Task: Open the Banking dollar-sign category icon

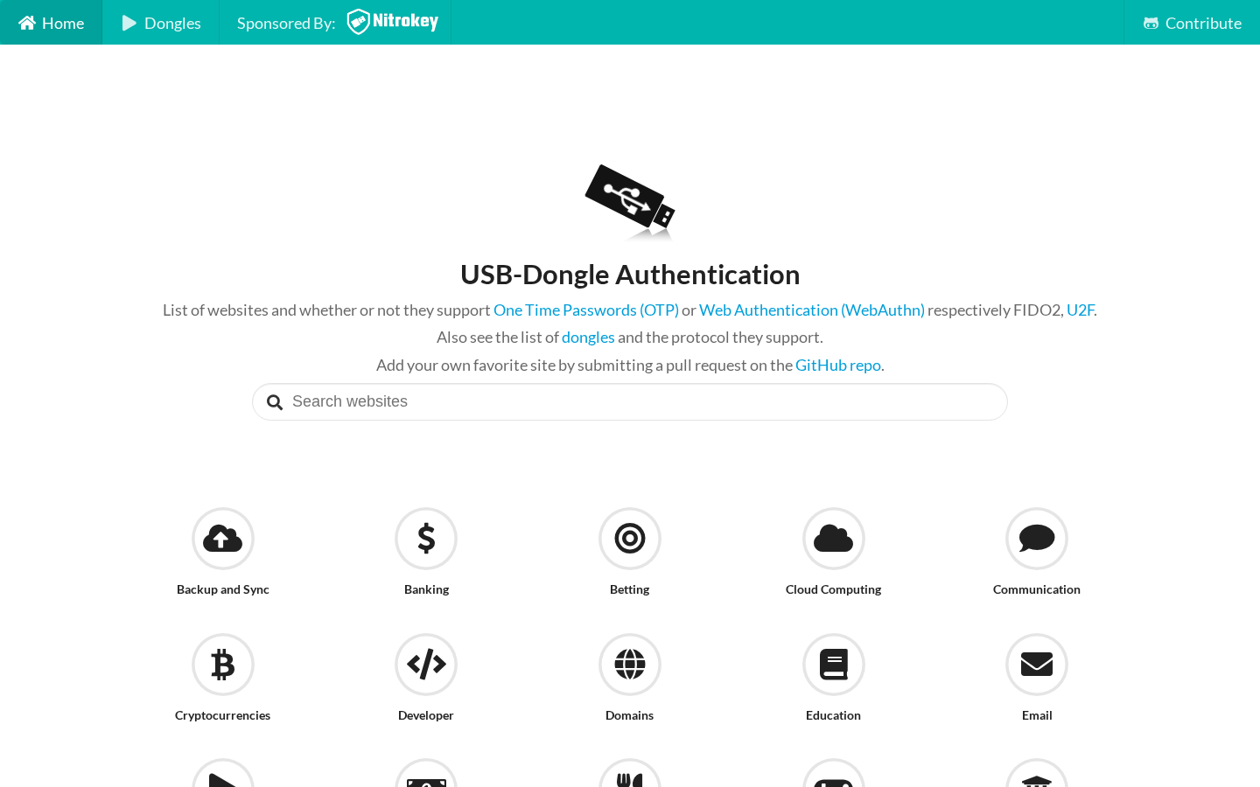Action: click(x=426, y=539)
